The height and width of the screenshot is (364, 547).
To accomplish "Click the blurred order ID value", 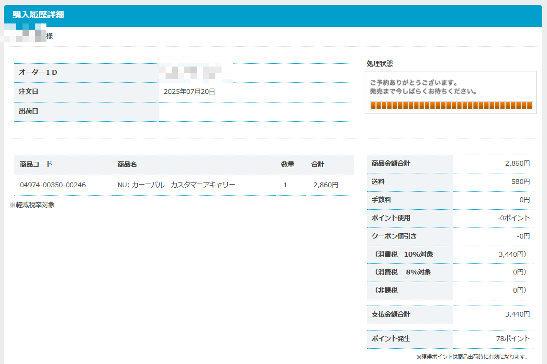I will [196, 73].
